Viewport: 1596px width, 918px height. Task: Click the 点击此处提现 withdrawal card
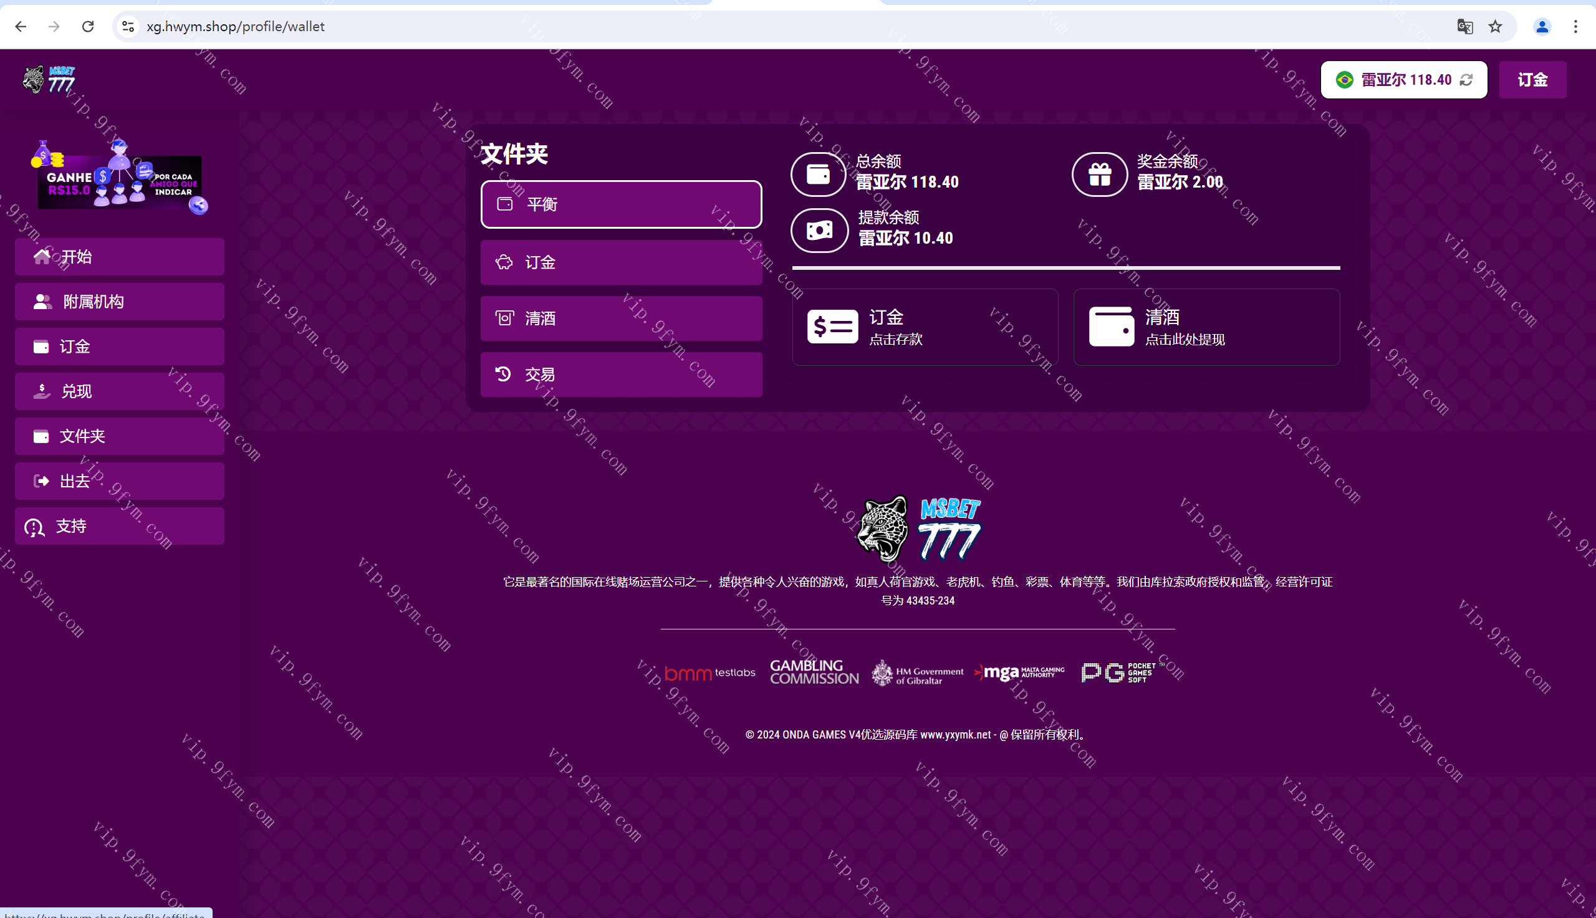point(1206,327)
